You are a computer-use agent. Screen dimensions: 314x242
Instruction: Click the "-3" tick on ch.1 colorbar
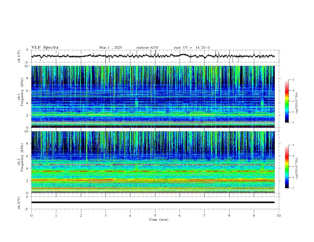293,79
